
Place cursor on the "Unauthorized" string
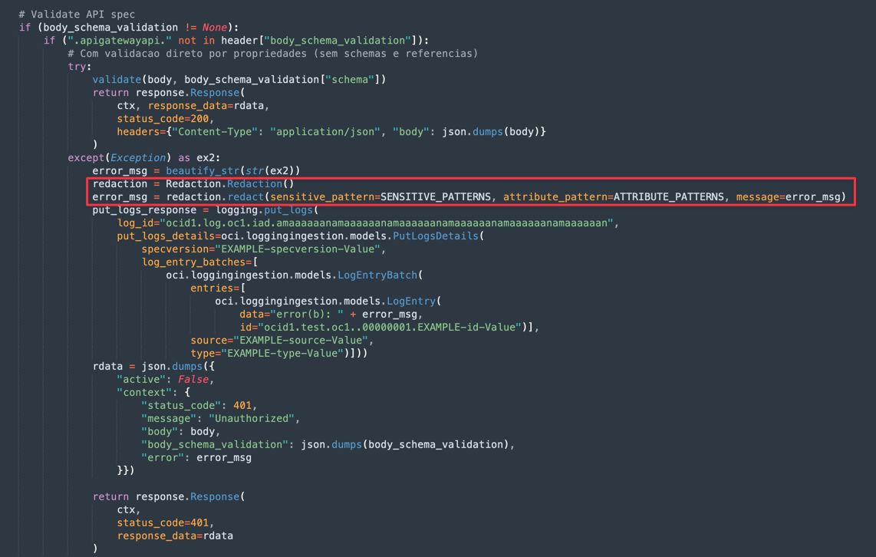click(252, 419)
